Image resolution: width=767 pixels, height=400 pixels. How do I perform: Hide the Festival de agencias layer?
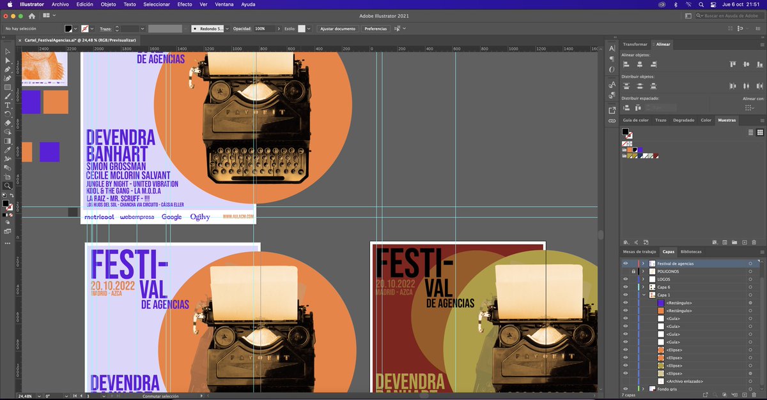point(626,263)
